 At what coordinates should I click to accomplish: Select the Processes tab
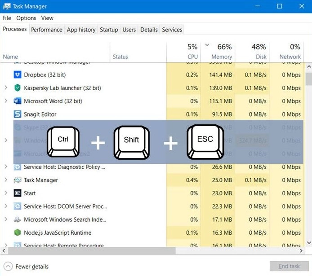[15, 29]
